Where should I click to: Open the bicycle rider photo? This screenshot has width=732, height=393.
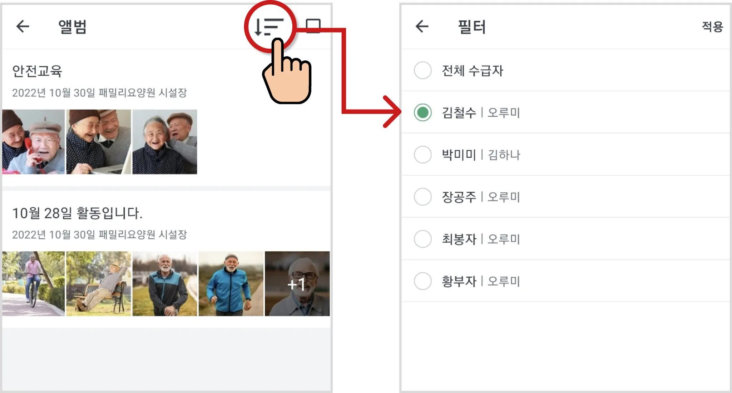(x=33, y=283)
